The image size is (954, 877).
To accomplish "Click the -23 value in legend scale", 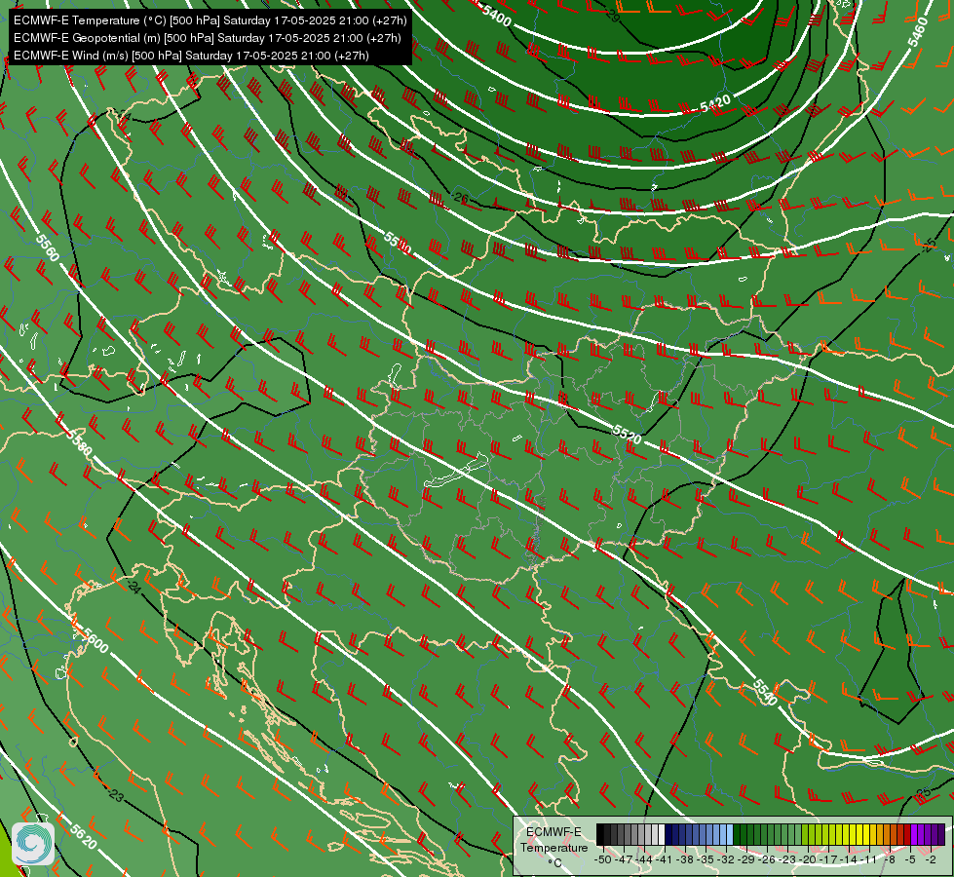I will 788,859.
